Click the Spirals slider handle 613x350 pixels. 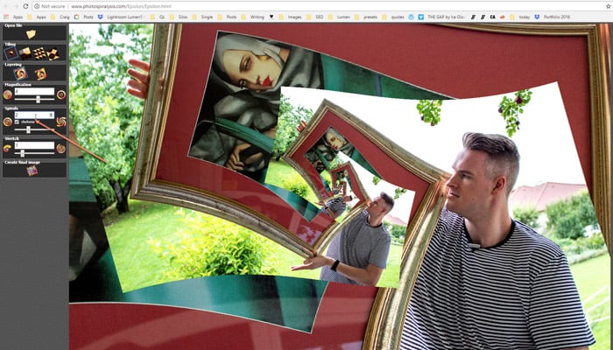coord(28,129)
